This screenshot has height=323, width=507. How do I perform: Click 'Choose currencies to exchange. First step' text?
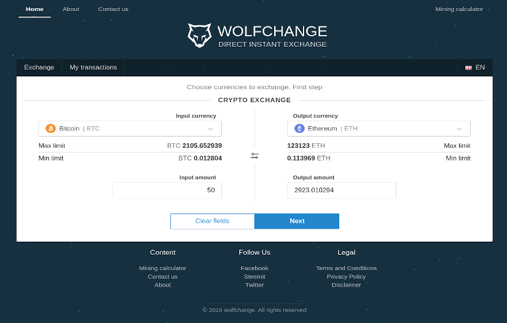(x=254, y=87)
